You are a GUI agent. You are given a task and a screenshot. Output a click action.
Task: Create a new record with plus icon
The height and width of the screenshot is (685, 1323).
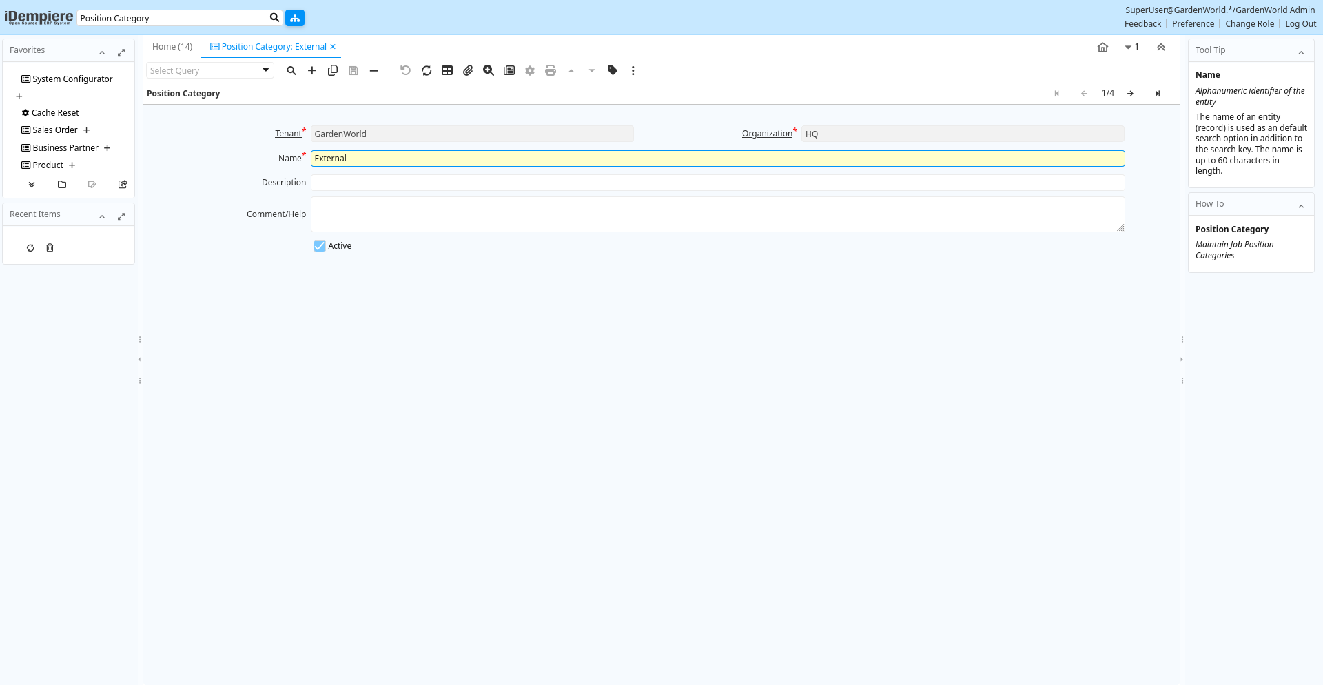click(312, 70)
